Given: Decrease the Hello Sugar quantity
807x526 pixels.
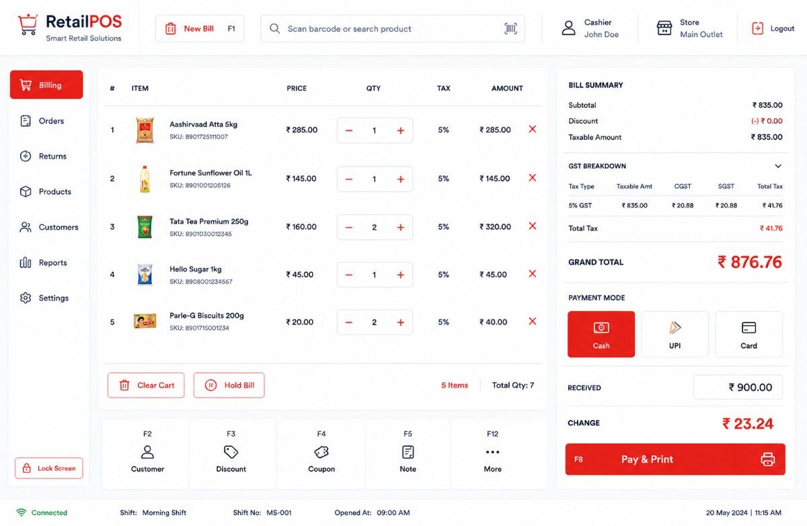Looking at the screenshot, I should pos(349,275).
